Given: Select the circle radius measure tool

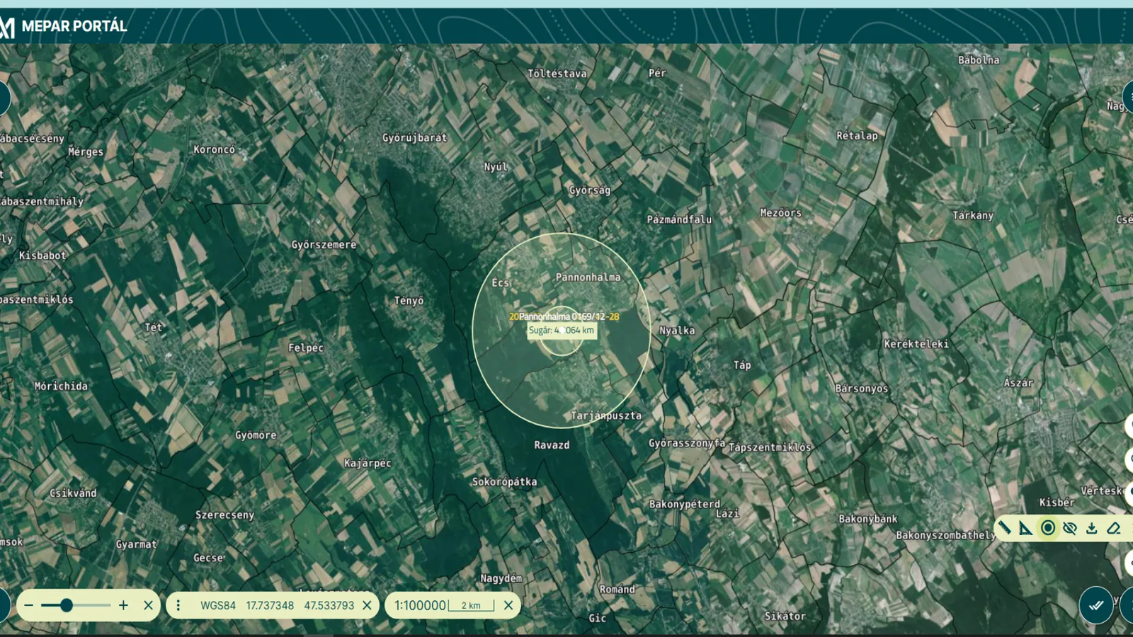Looking at the screenshot, I should pyautogui.click(x=1048, y=528).
